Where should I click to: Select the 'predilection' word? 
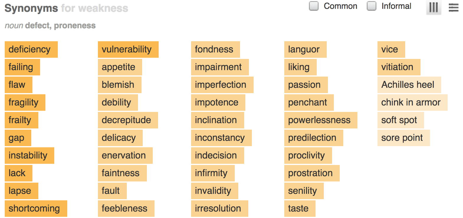pyautogui.click(x=313, y=138)
